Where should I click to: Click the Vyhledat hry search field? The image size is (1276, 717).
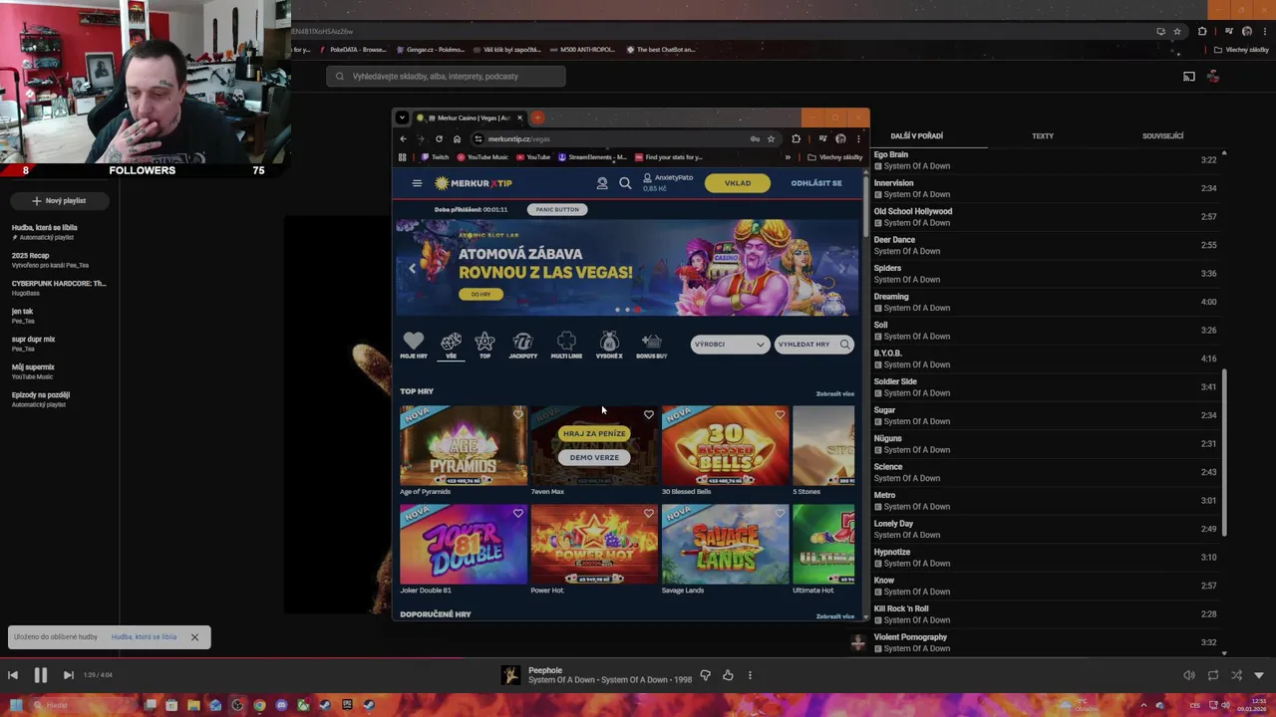pos(814,345)
